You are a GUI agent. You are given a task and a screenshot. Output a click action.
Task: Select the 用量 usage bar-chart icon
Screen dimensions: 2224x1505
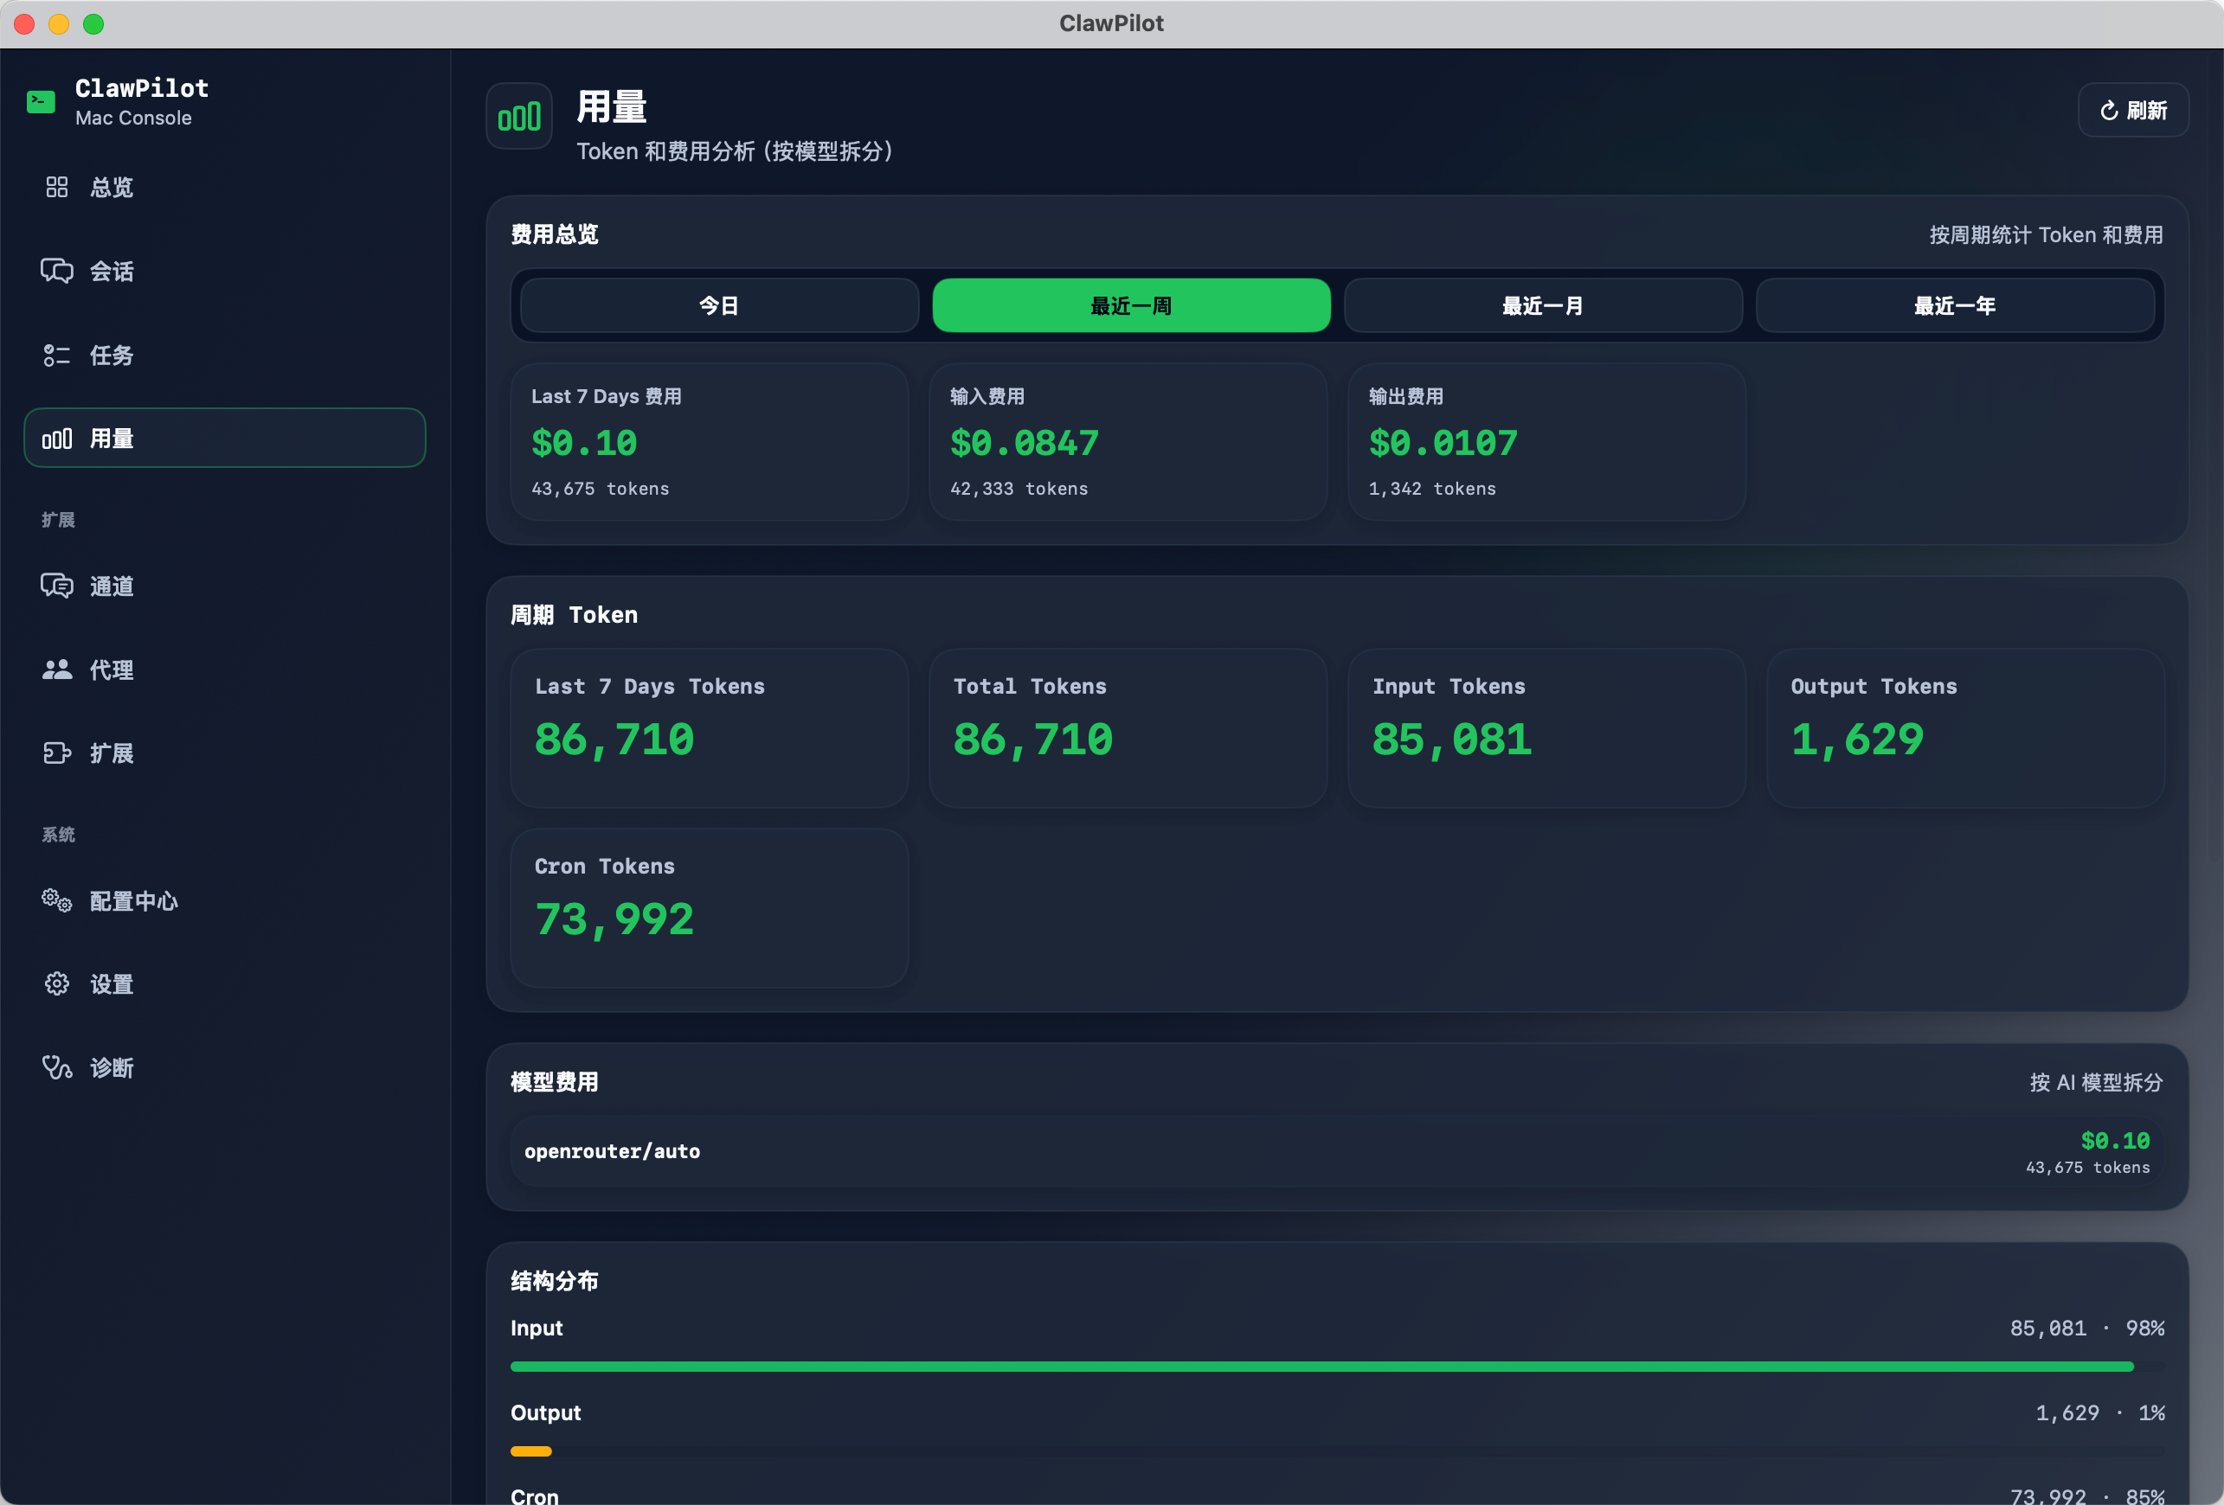57,439
